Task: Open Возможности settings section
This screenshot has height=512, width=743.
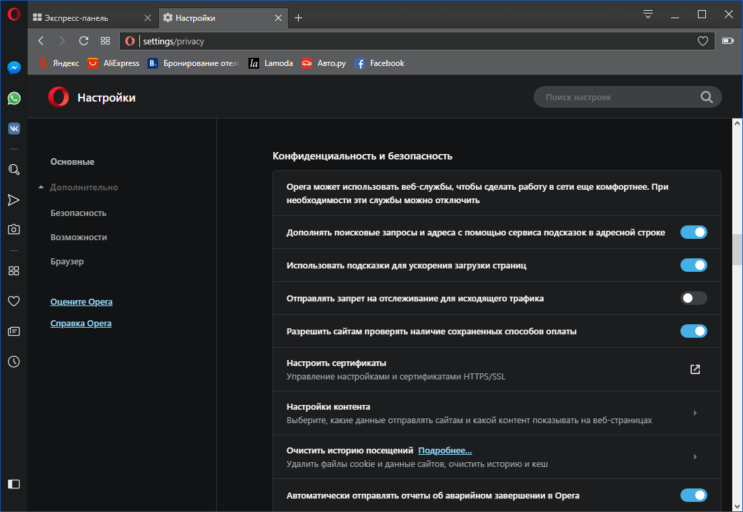Action: click(79, 237)
